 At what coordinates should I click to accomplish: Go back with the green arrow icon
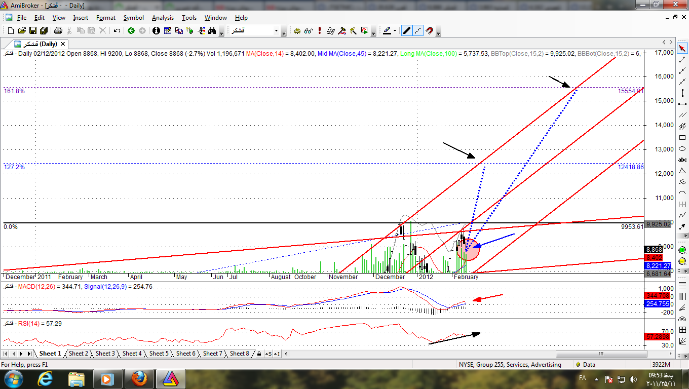131,31
